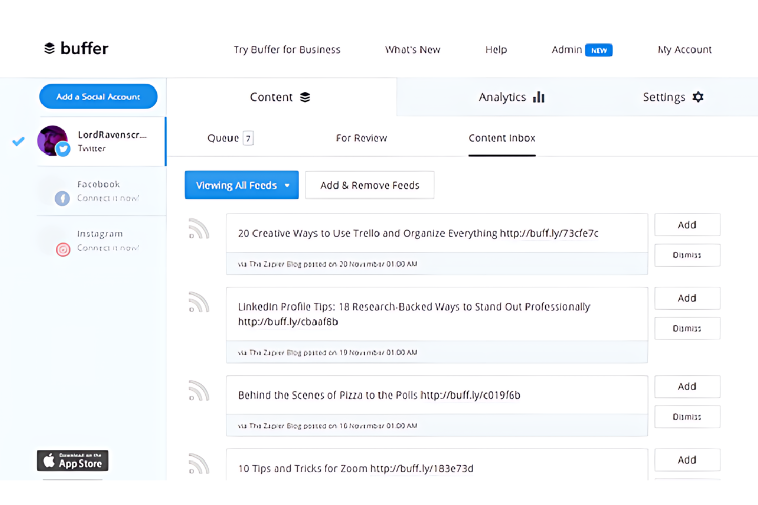The width and height of the screenshot is (758, 505).
Task: Open the Queue count badge showing 7
Action: coord(248,138)
